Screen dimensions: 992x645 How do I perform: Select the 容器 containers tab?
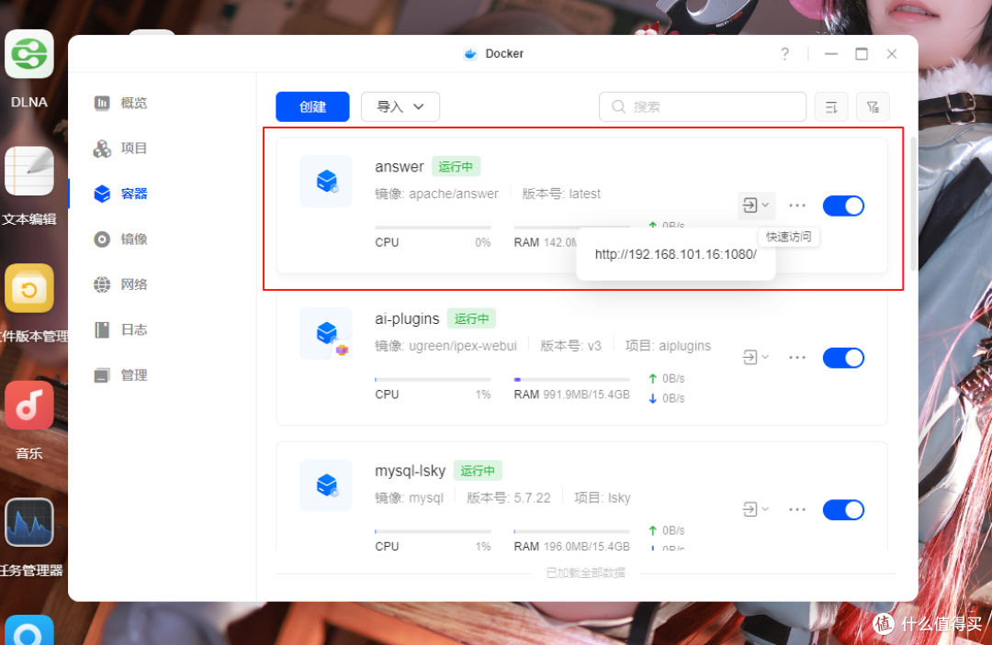134,194
